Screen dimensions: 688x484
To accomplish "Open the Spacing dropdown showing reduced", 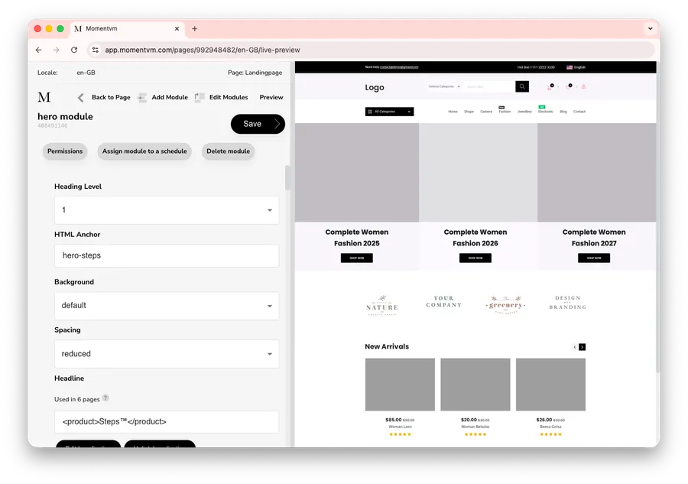I will [167, 354].
